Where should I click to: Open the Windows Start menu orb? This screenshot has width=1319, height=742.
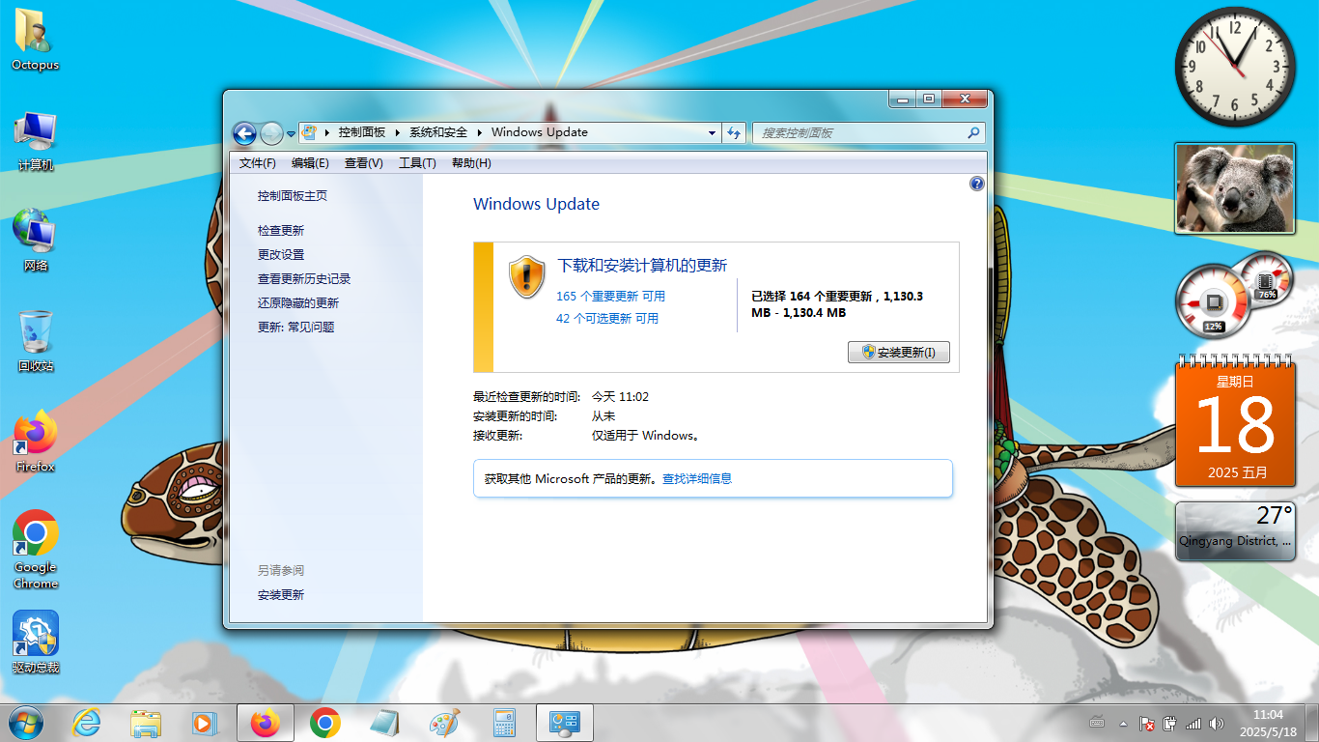(x=25, y=723)
